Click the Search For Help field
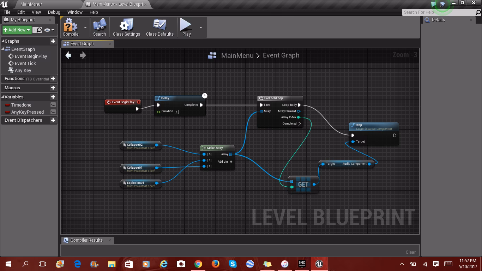Image resolution: width=482 pixels, height=271 pixels. tap(439, 12)
